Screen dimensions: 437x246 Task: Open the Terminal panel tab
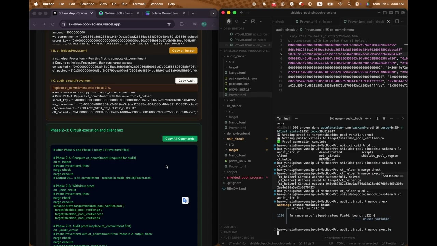pos(283,118)
